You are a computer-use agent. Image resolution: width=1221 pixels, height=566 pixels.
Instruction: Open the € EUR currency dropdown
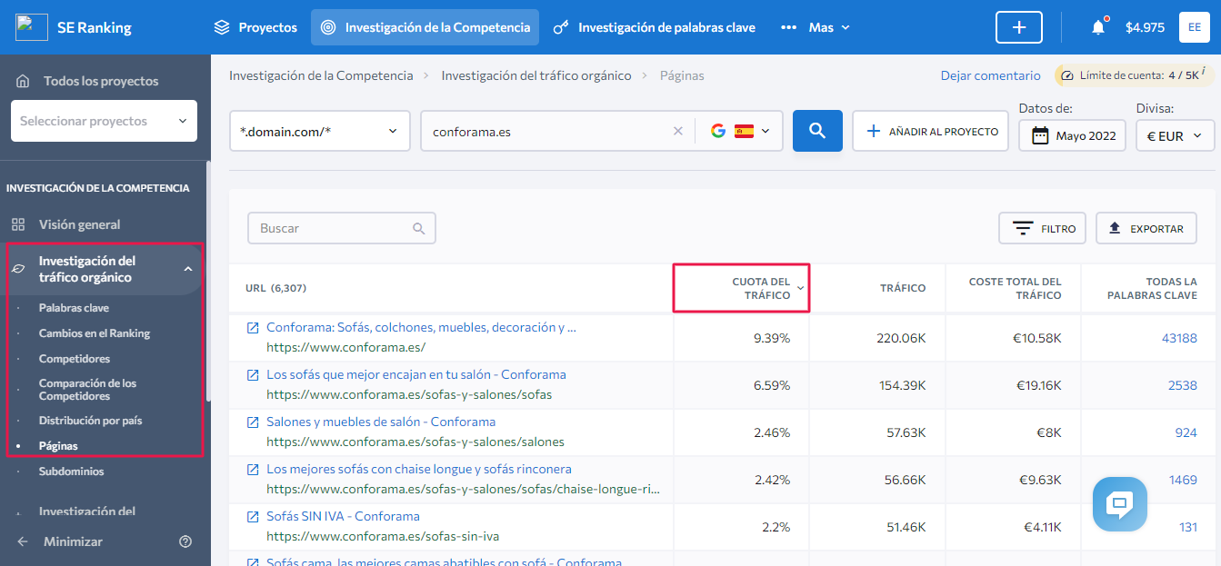point(1175,135)
